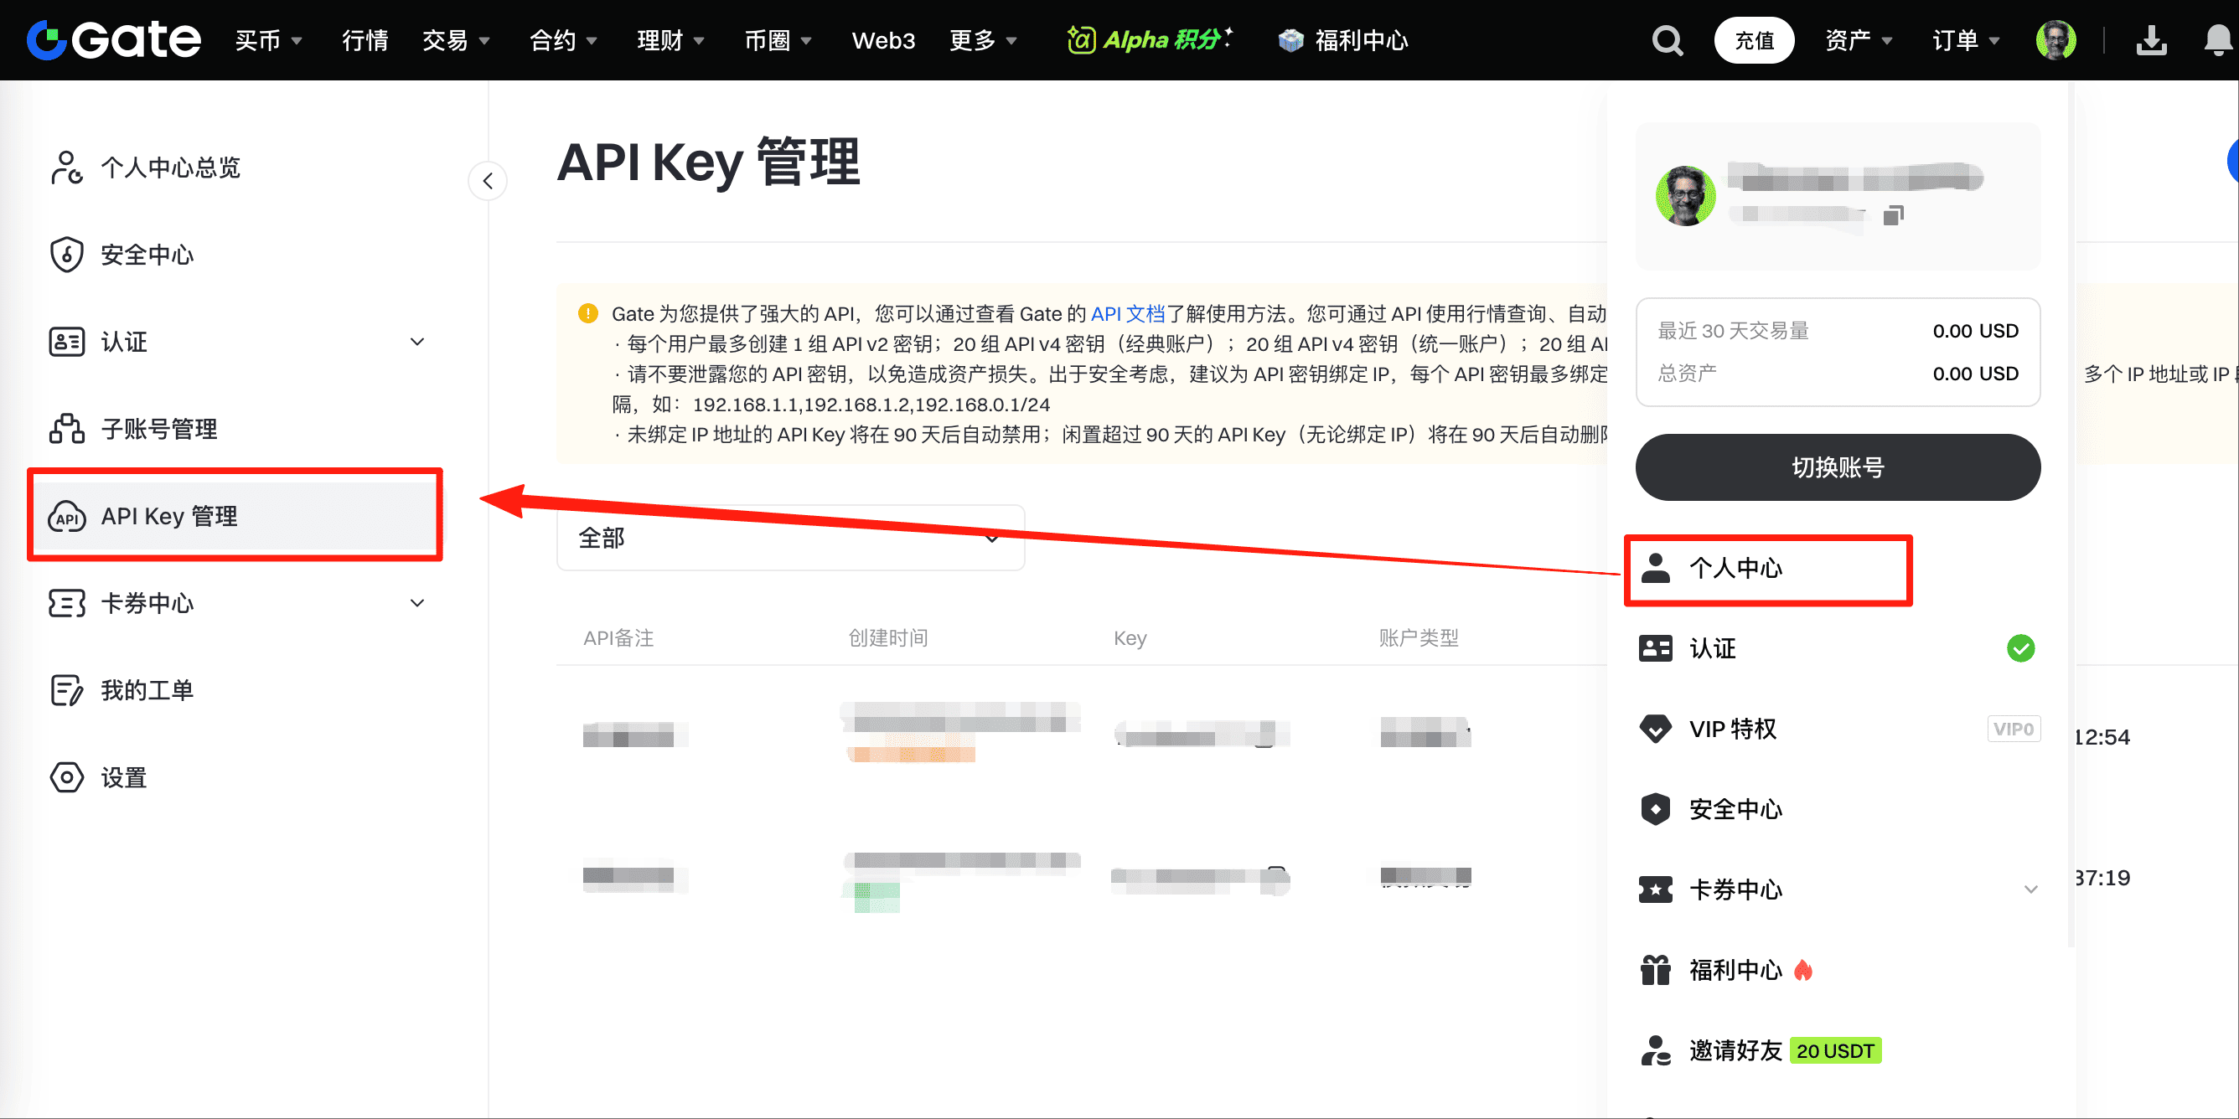
Task: Click the VIP 特权 diamond icon
Action: (x=1655, y=729)
